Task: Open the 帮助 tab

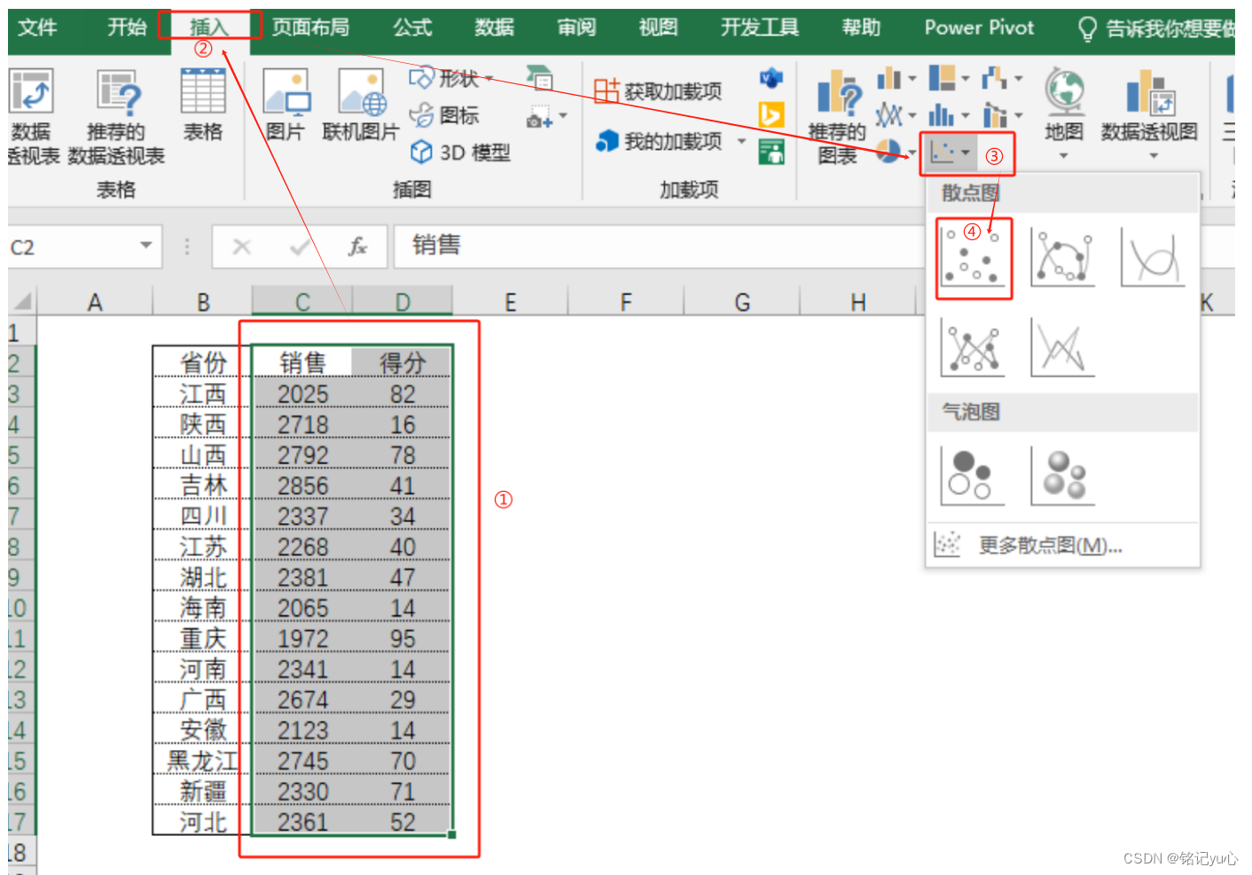Action: (x=861, y=27)
